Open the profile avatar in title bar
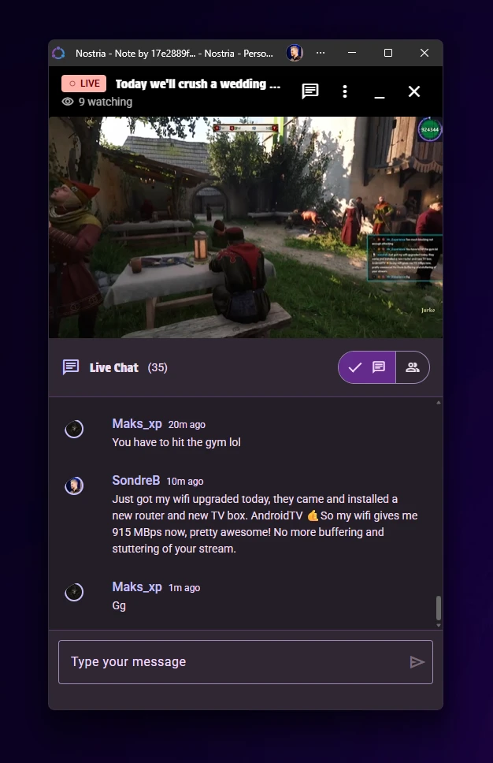The height and width of the screenshot is (763, 493). point(295,53)
